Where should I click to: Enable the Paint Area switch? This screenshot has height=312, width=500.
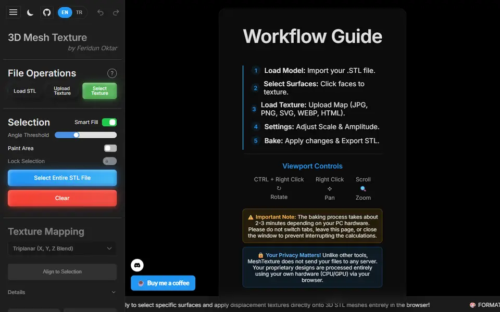point(110,148)
